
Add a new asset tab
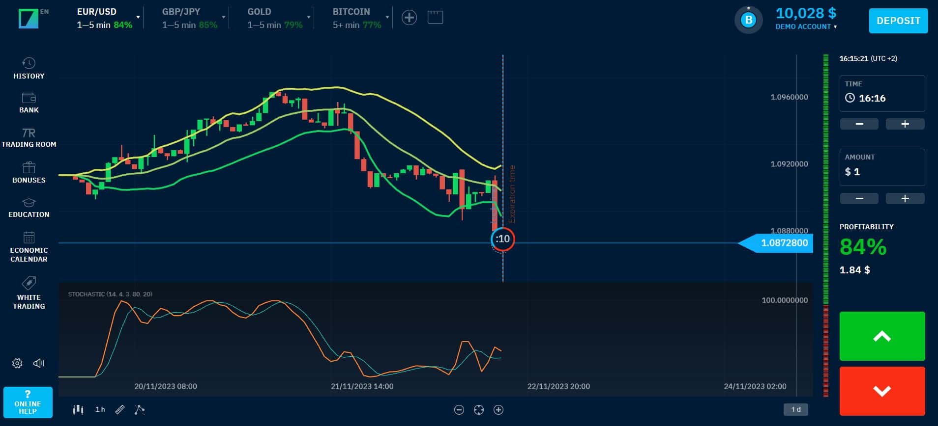(x=409, y=18)
